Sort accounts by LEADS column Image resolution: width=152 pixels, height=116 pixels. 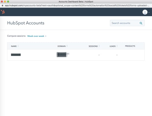pos(114,46)
